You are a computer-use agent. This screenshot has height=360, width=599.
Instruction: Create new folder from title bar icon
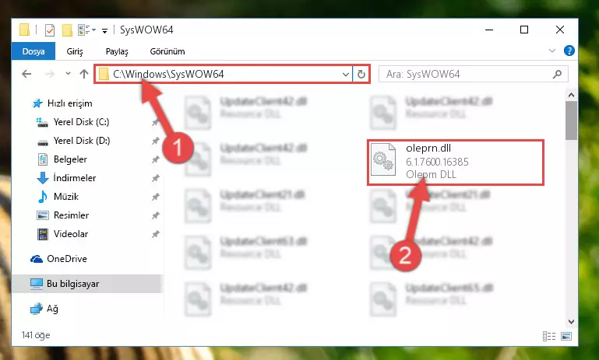point(67,30)
